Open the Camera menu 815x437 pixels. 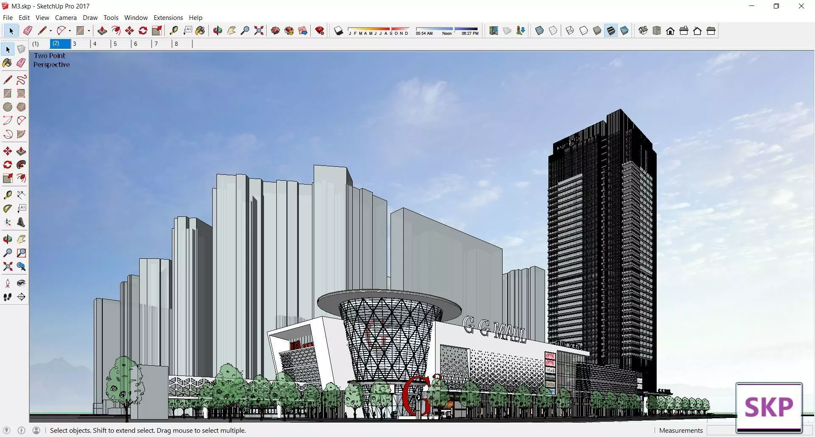(66, 17)
